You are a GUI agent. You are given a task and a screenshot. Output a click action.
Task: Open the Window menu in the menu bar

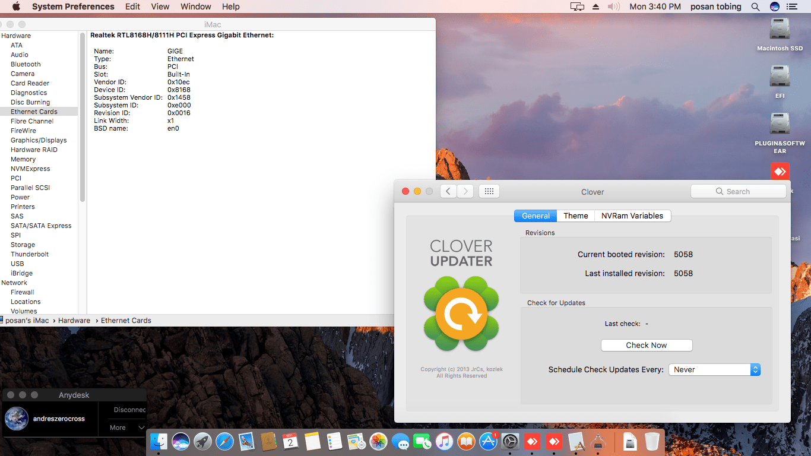click(x=196, y=7)
